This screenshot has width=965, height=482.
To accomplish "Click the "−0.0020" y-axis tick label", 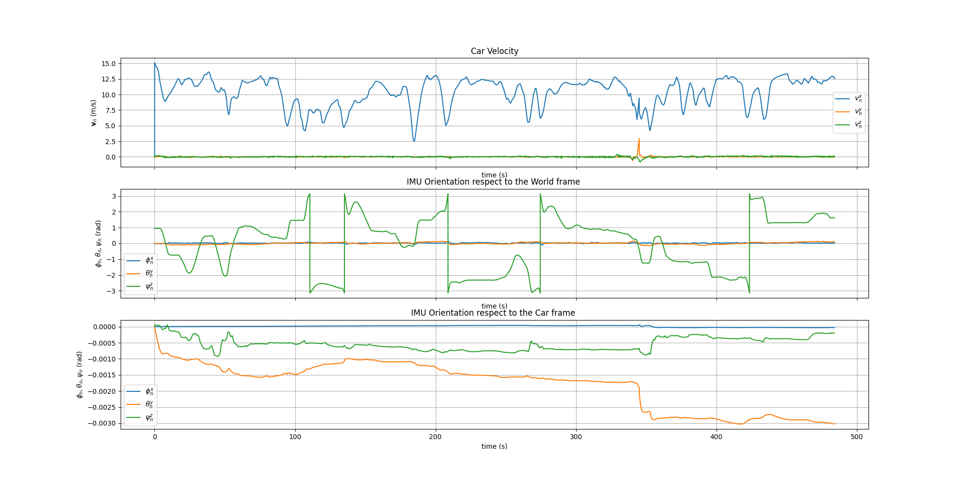I will tap(101, 391).
